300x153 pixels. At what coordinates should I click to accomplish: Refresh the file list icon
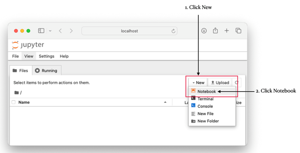point(236,82)
